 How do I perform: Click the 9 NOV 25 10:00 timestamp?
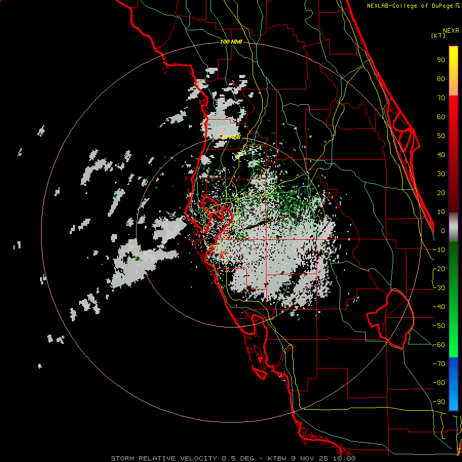[x=323, y=458]
